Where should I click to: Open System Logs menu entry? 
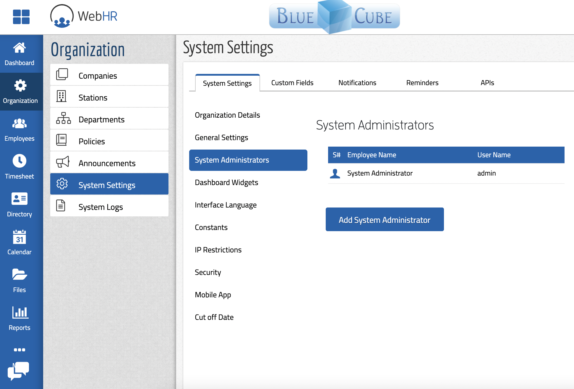(x=109, y=206)
